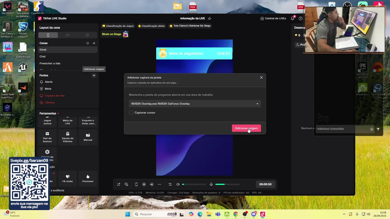Open the Jogue Juntos tool
Image resolution: width=390 pixels, height=219 pixels.
(x=47, y=122)
